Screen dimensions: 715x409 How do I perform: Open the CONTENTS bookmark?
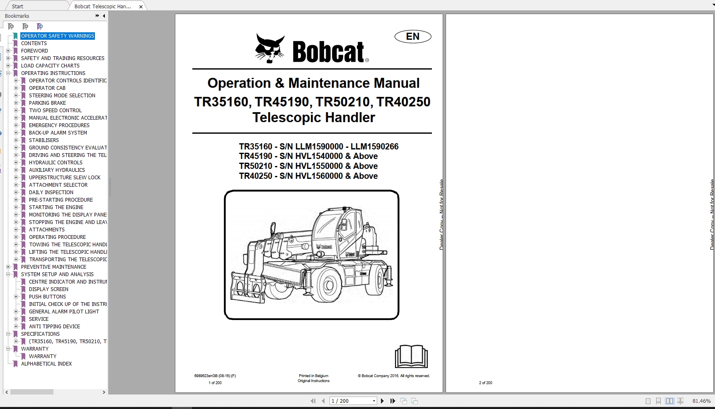[34, 43]
